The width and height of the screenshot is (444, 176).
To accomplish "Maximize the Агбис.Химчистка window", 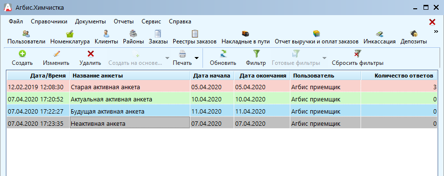I will pyautogui.click(x=426, y=8).
